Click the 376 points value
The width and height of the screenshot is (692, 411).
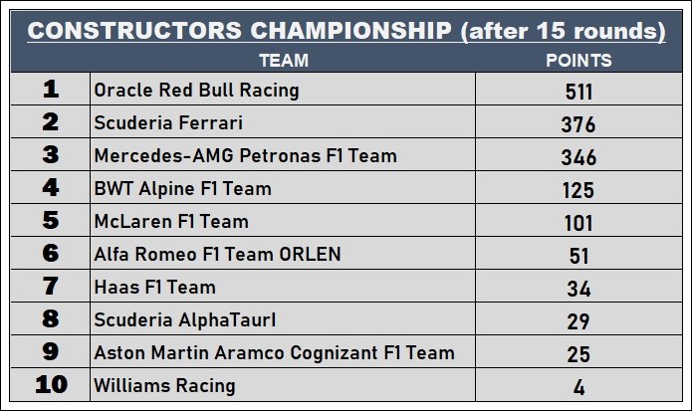(x=578, y=124)
